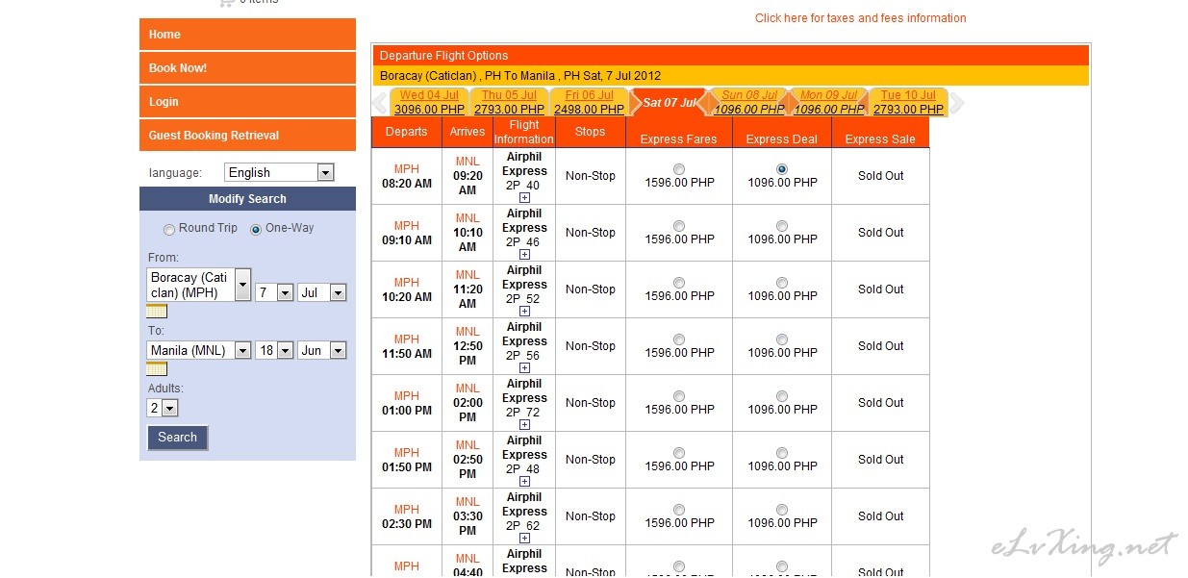This screenshot has width=1188, height=578.
Task: Click the Modify Search panel header
Action: (x=247, y=199)
